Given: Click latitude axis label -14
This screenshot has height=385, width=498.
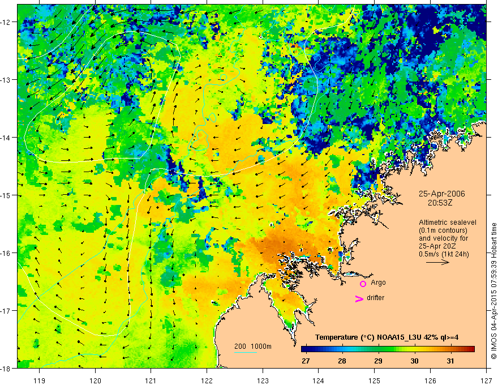Looking at the screenshot, I should 6,138.
